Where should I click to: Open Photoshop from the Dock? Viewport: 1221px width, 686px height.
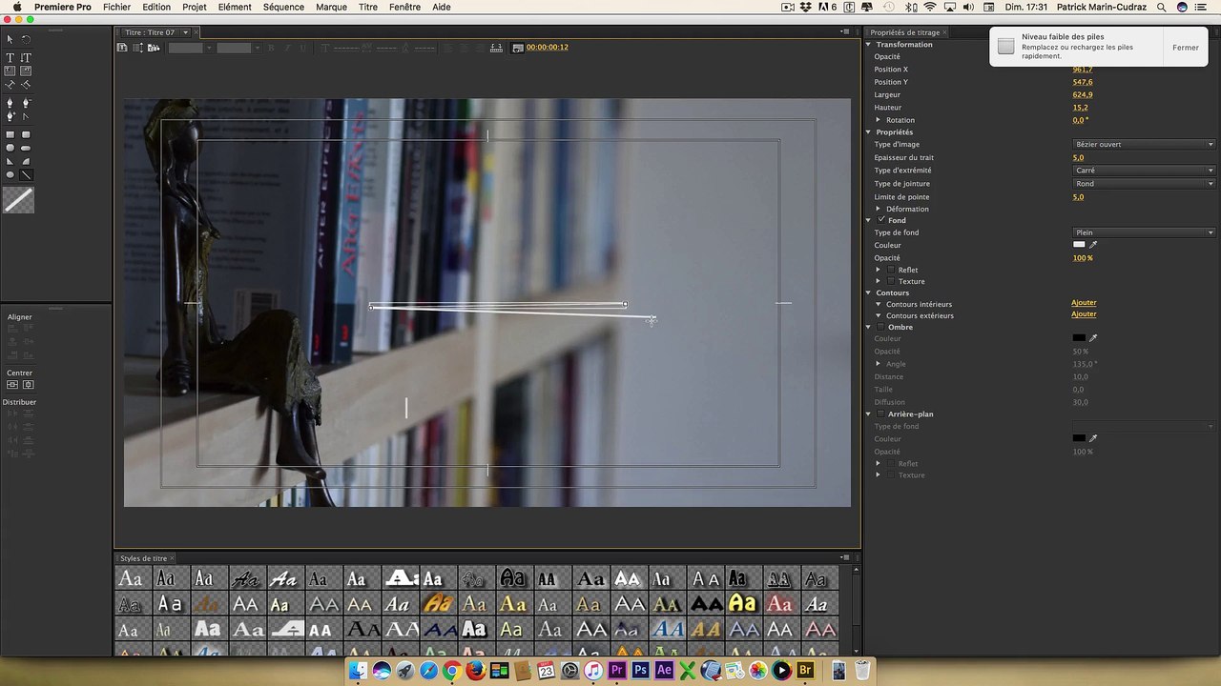pos(640,671)
